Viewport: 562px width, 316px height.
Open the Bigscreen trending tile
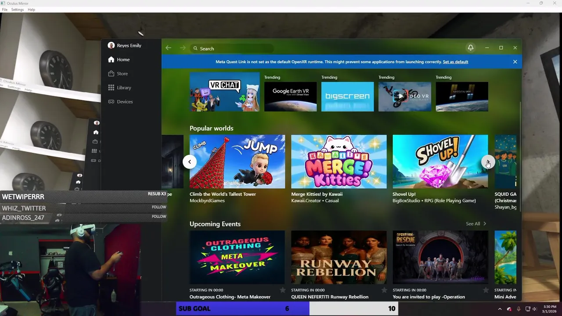tap(347, 97)
